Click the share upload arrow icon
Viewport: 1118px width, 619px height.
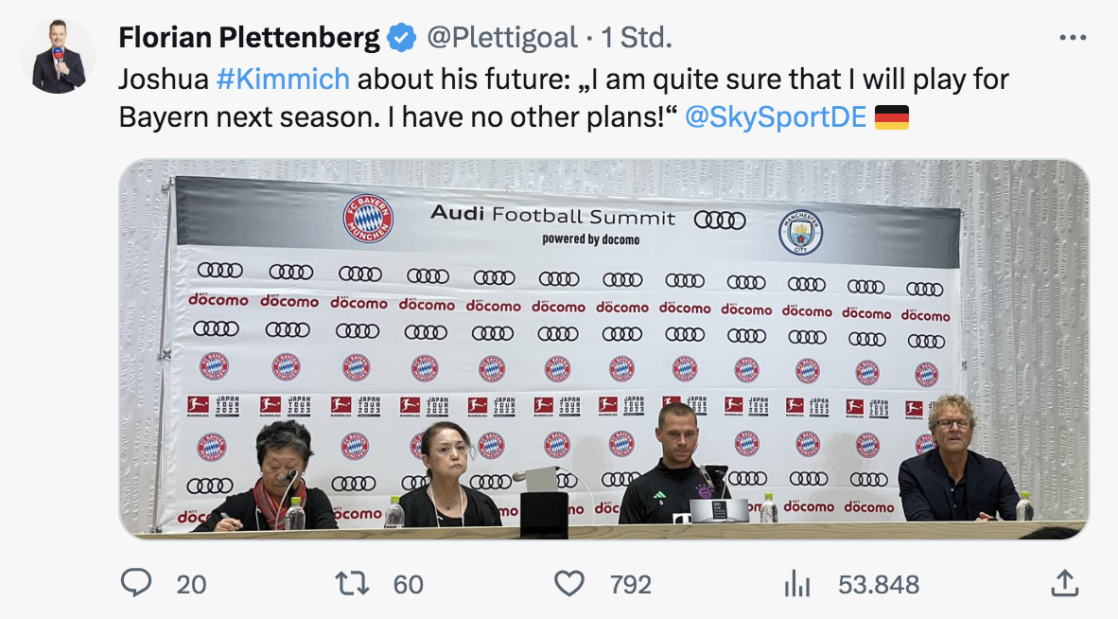1064,584
